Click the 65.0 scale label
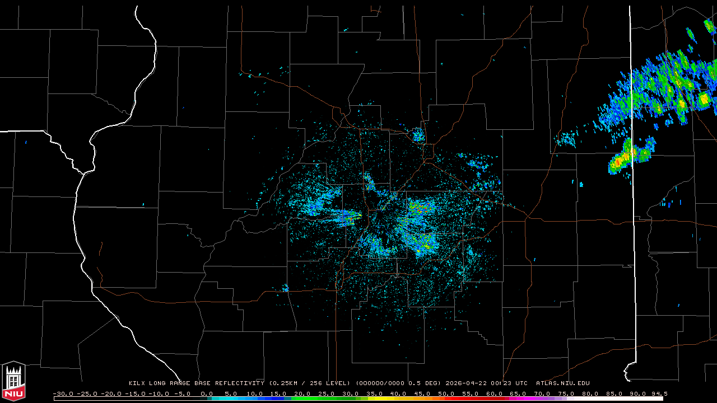Screen dimensions: 717x403 click(519, 393)
